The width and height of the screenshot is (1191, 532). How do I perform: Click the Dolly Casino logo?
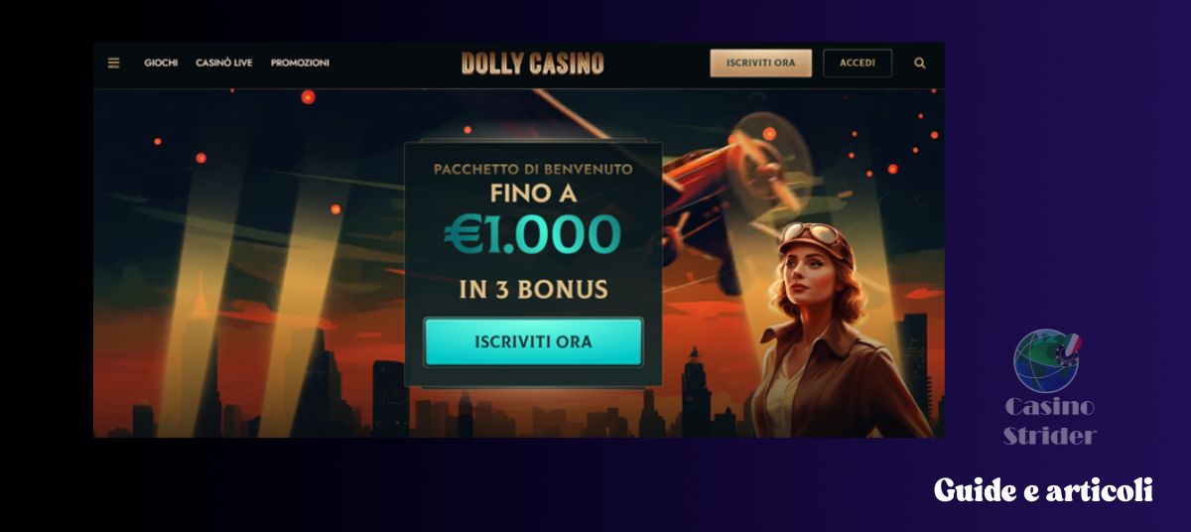(533, 63)
